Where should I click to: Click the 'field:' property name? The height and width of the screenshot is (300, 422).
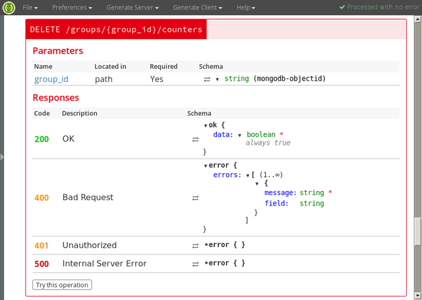pyautogui.click(x=276, y=203)
